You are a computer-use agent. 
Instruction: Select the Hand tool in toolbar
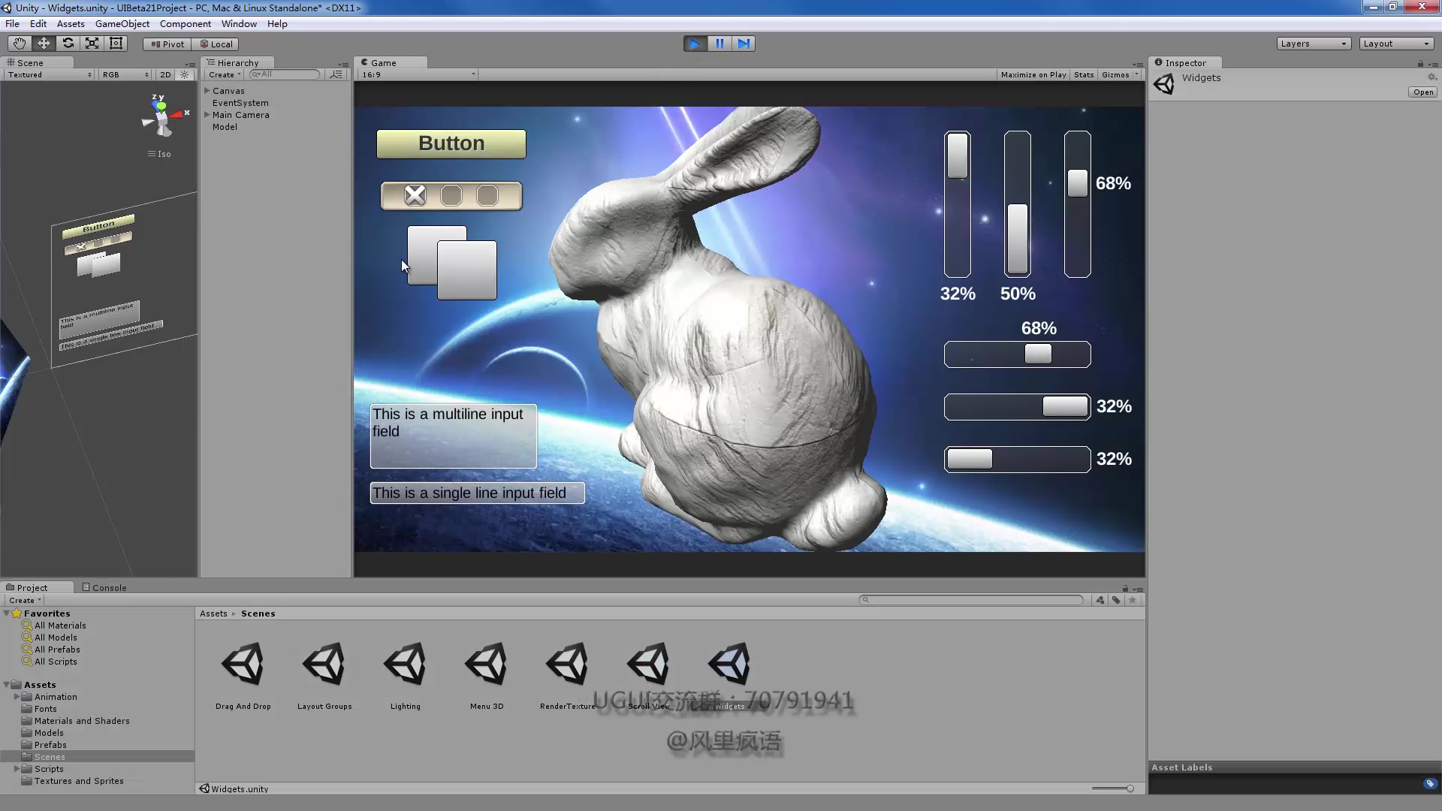click(20, 44)
